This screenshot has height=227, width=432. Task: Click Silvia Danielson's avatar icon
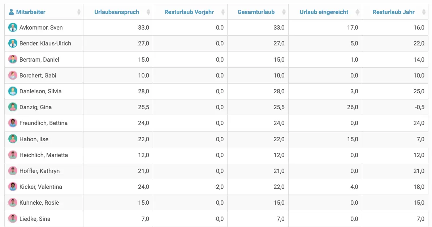click(x=13, y=91)
